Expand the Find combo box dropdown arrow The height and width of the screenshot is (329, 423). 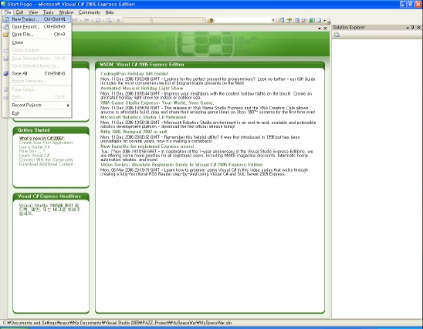pos(273,20)
